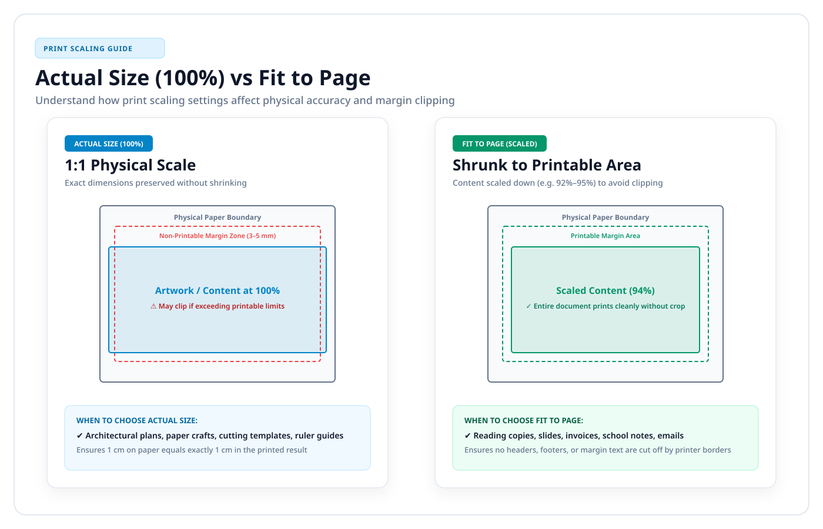Image resolution: width=823 pixels, height=529 pixels.
Task: Click the "Shrunk to Printable Area" heading
Action: click(x=547, y=165)
